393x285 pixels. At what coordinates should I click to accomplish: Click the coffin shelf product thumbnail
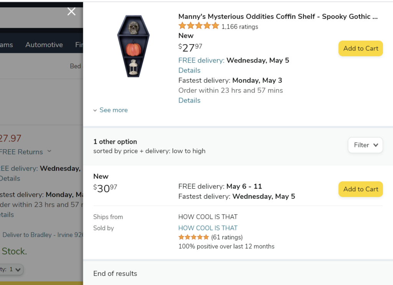(133, 46)
